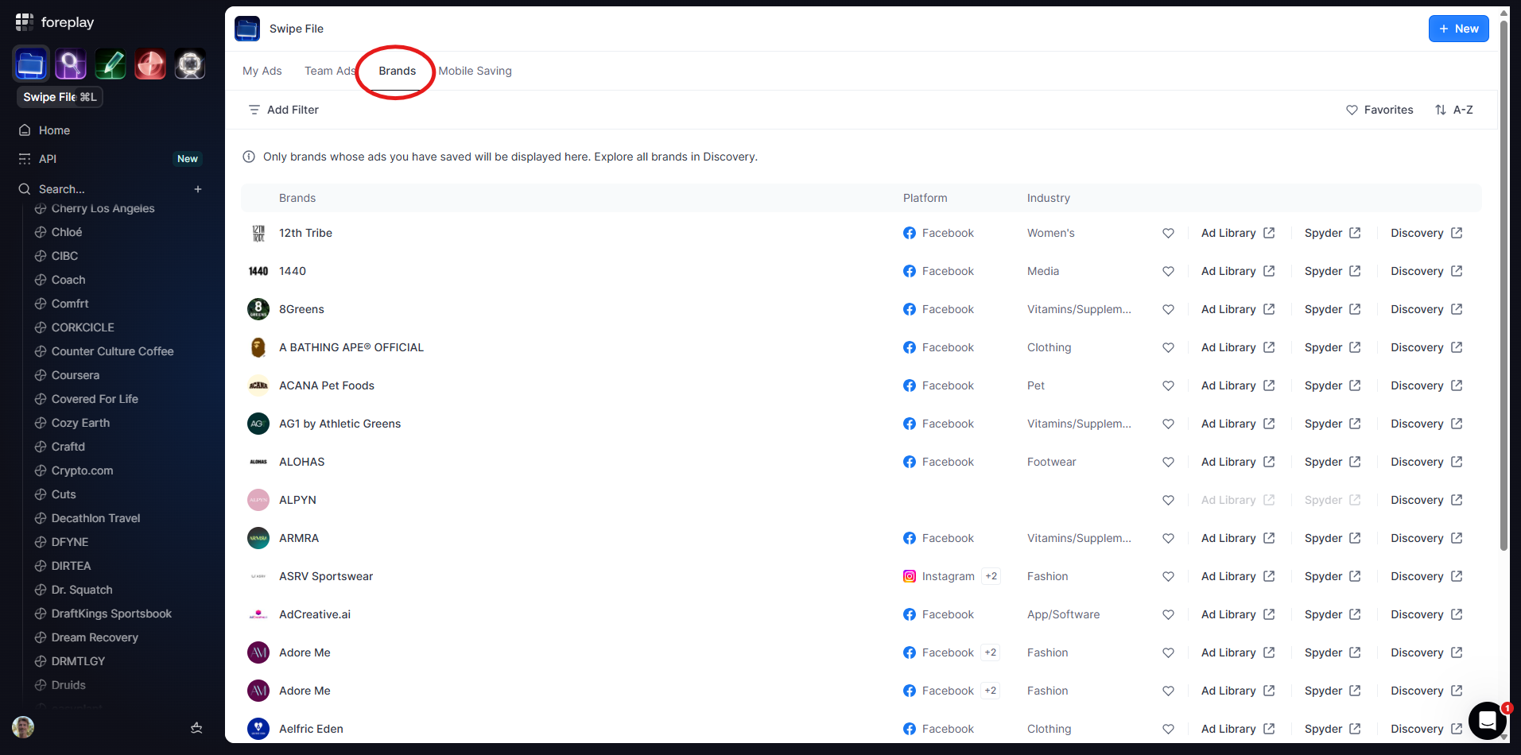
Task: Open Ad Library for Aelfric Eden
Action: point(1238,729)
